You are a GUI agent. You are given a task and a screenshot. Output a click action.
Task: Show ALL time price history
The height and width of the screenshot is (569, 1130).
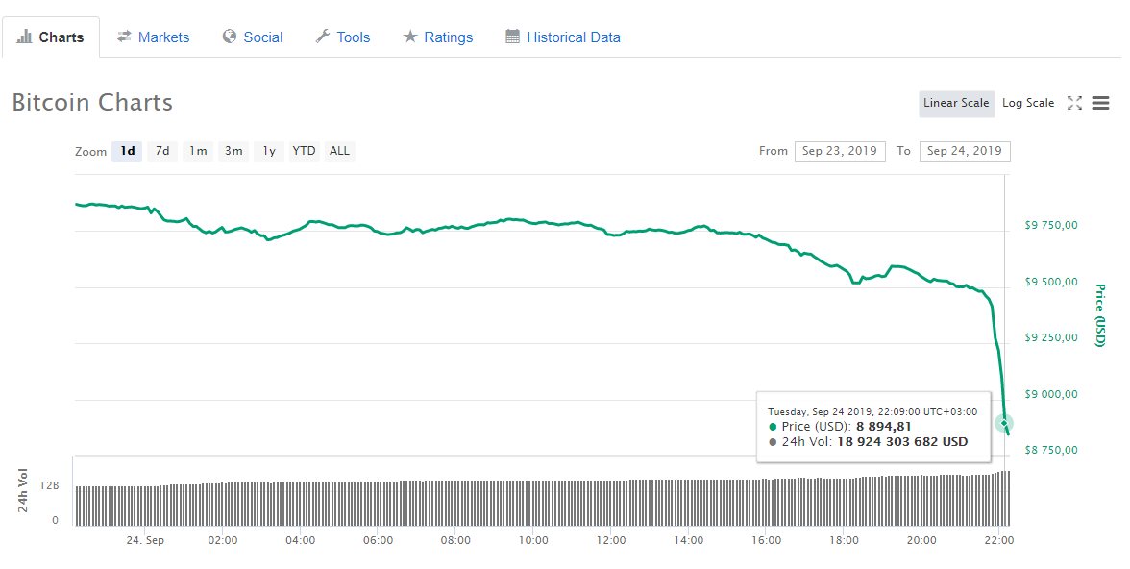pyautogui.click(x=339, y=151)
